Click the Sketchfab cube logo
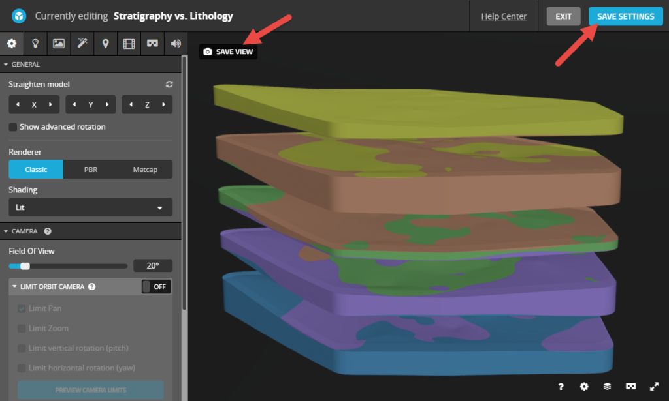This screenshot has width=669, height=401. click(19, 16)
